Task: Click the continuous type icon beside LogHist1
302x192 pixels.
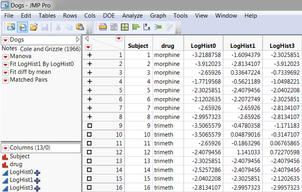Action: (5, 180)
